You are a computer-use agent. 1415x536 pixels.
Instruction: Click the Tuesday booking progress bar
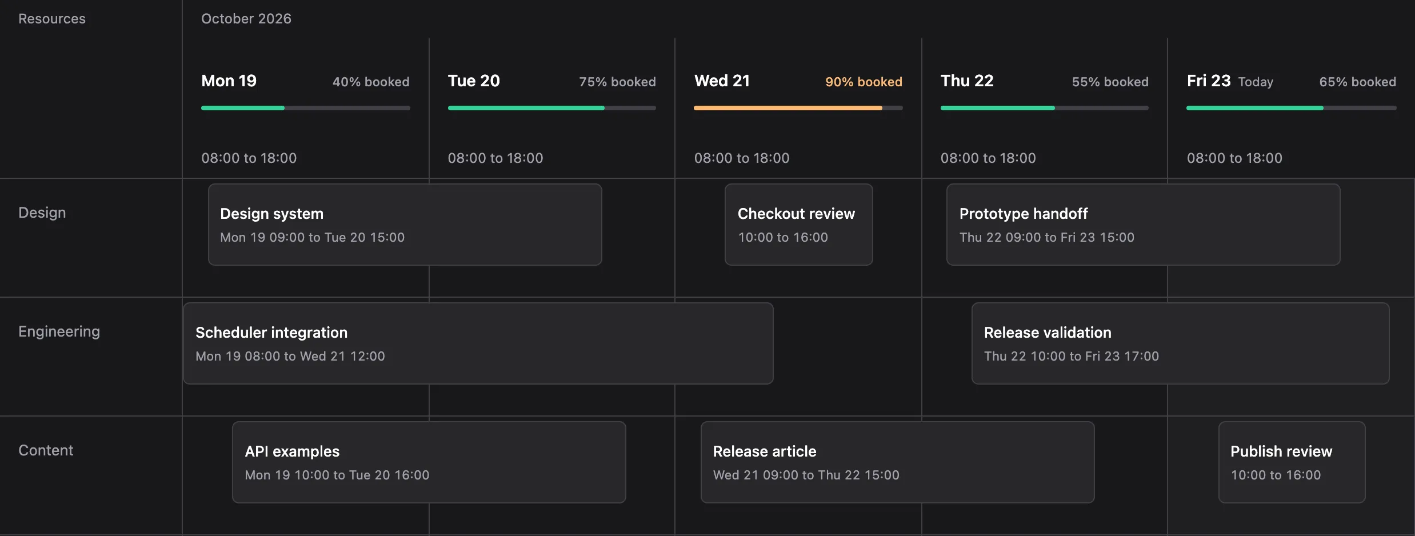pos(551,108)
